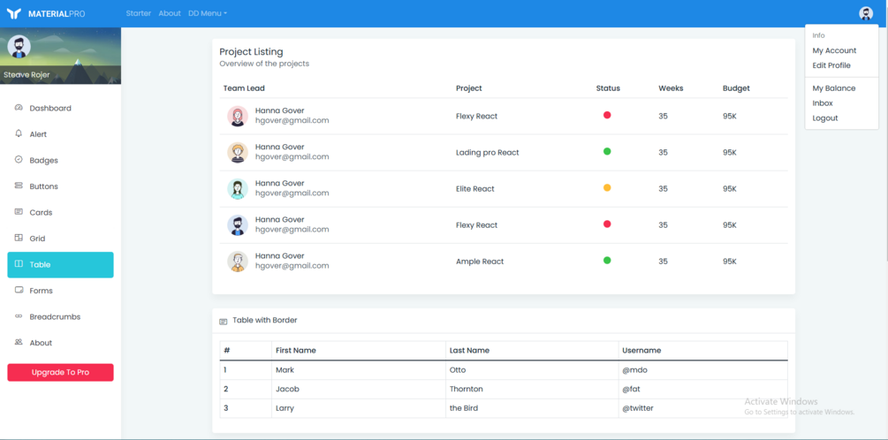Click the Grid layout icon
The height and width of the screenshot is (440, 888).
tap(19, 238)
